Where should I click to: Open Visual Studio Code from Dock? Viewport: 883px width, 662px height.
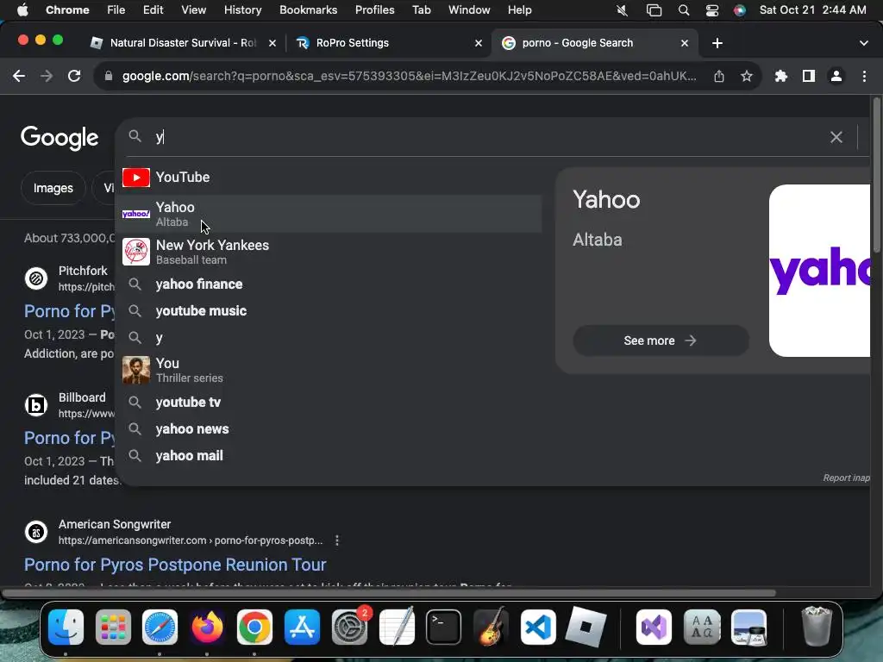(538, 628)
